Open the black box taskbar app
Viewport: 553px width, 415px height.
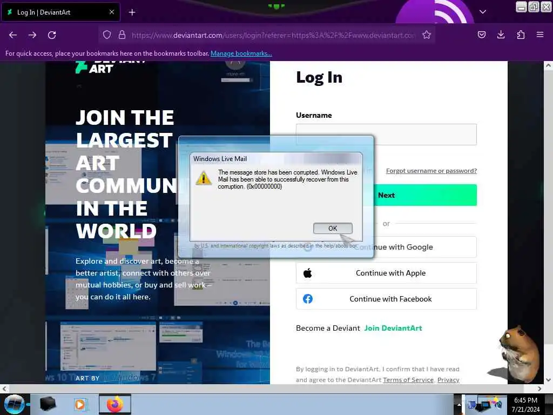(x=48, y=404)
